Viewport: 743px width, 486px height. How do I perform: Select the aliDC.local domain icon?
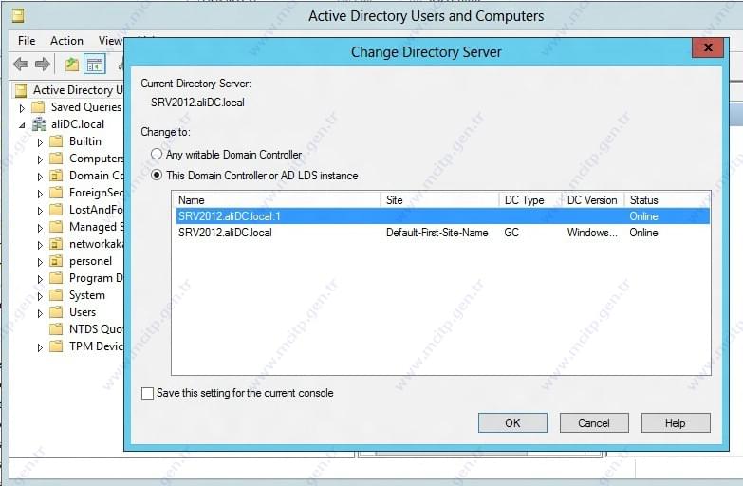tap(39, 124)
